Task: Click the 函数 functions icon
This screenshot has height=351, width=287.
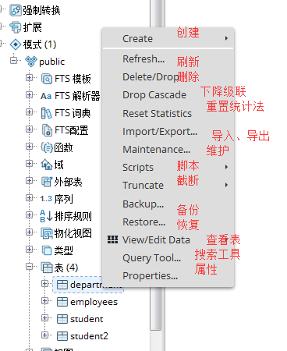Action: click(47, 147)
